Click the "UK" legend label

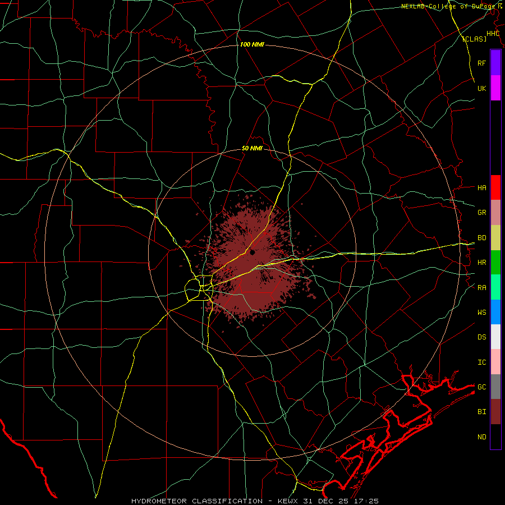pyautogui.click(x=481, y=88)
